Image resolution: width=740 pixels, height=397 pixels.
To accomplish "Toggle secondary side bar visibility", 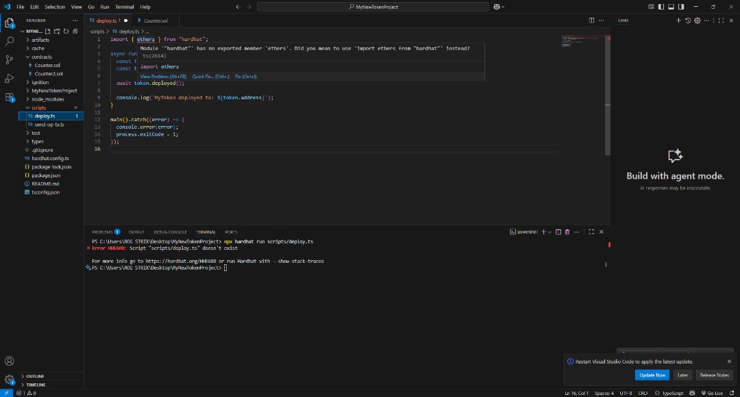I will (x=681, y=7).
